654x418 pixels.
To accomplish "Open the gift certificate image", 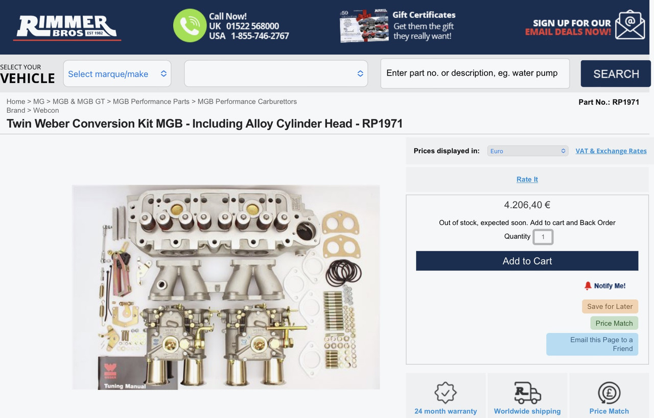I will [x=363, y=26].
